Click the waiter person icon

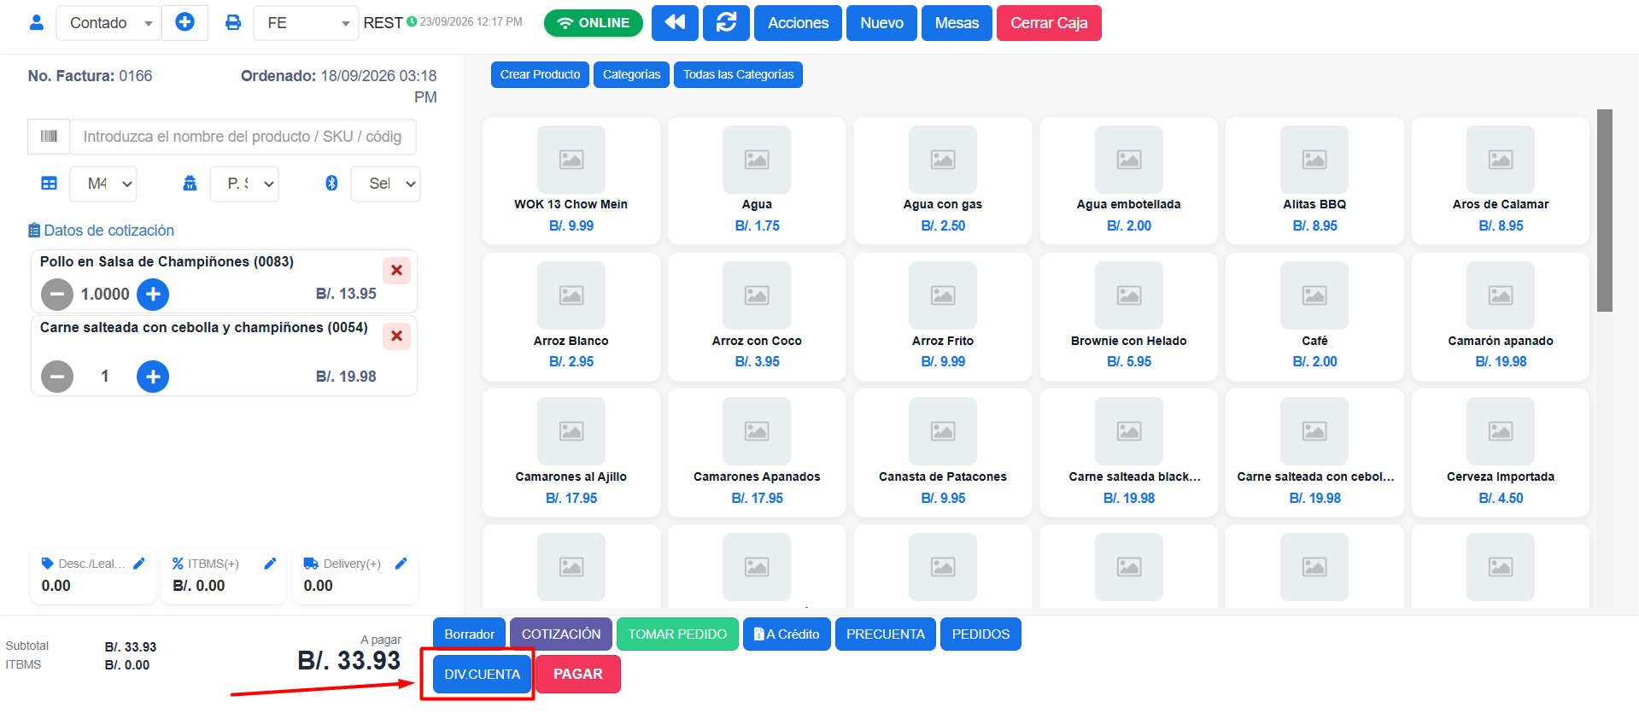pos(190,184)
